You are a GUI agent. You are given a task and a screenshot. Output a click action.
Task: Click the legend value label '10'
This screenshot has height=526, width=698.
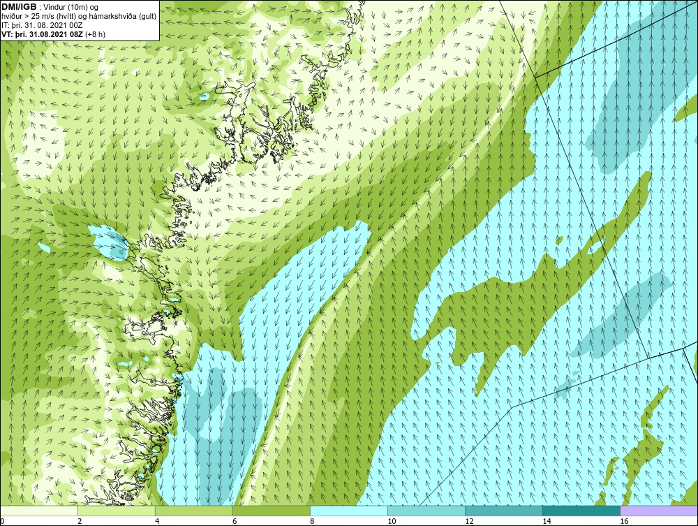coord(392,521)
